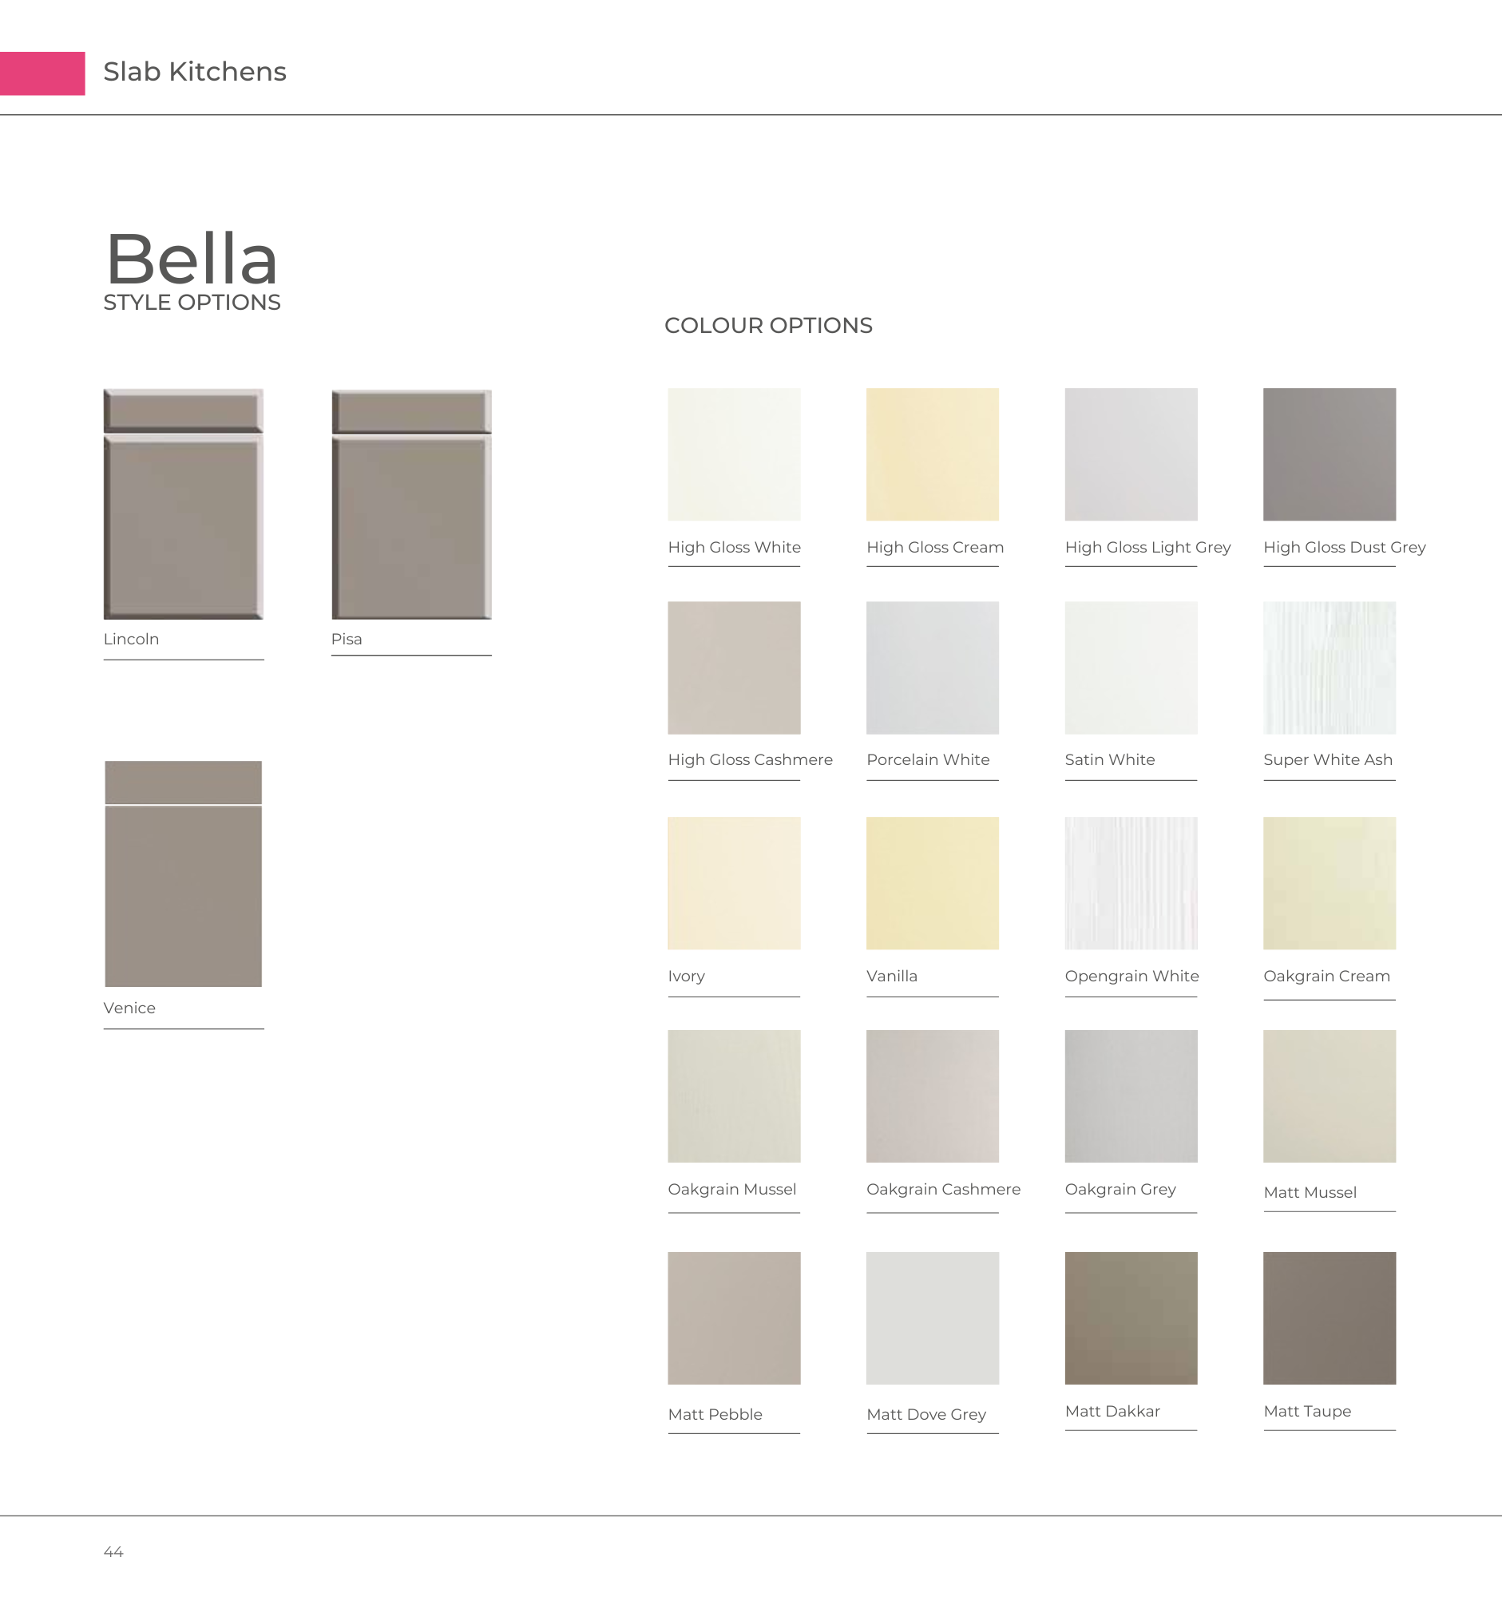
Task: Pick the High Gloss White swatch
Action: [733, 454]
